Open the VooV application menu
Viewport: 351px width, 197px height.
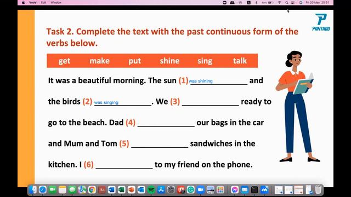(x=33, y=2)
